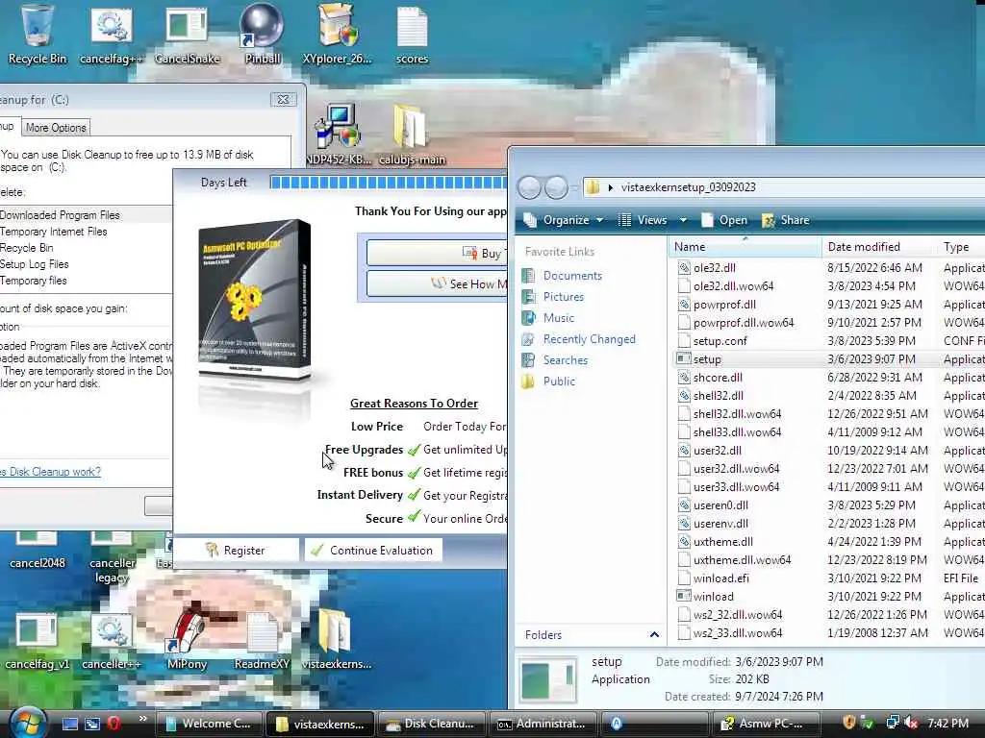
Task: Sort files by the Name column header
Action: click(x=745, y=247)
